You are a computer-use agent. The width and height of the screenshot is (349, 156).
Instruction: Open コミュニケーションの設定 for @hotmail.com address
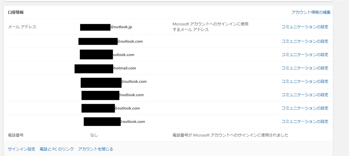click(x=305, y=68)
